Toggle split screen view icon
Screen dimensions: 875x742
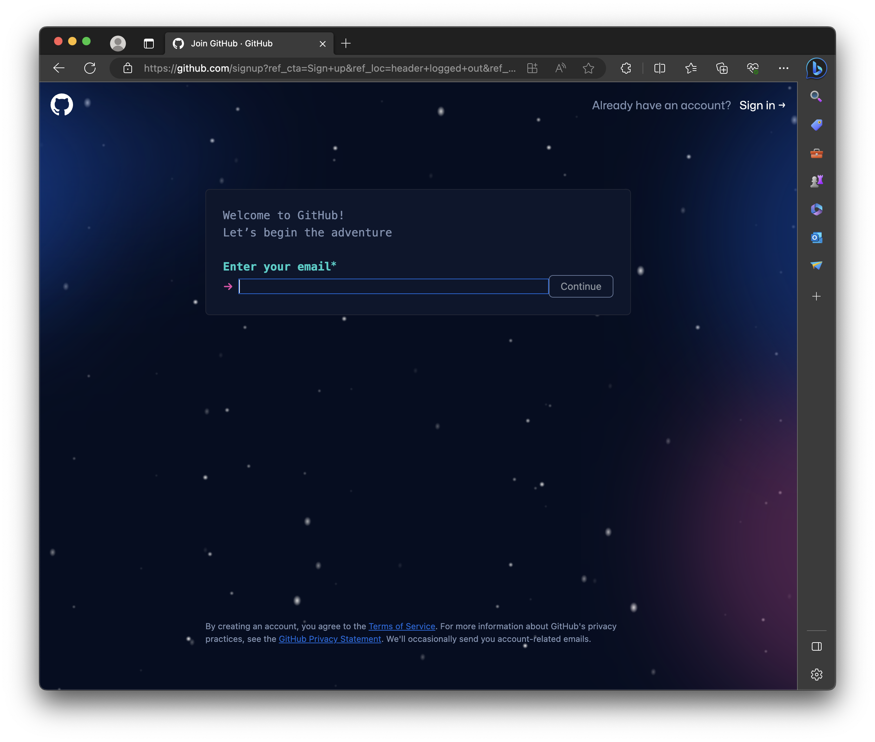click(659, 68)
